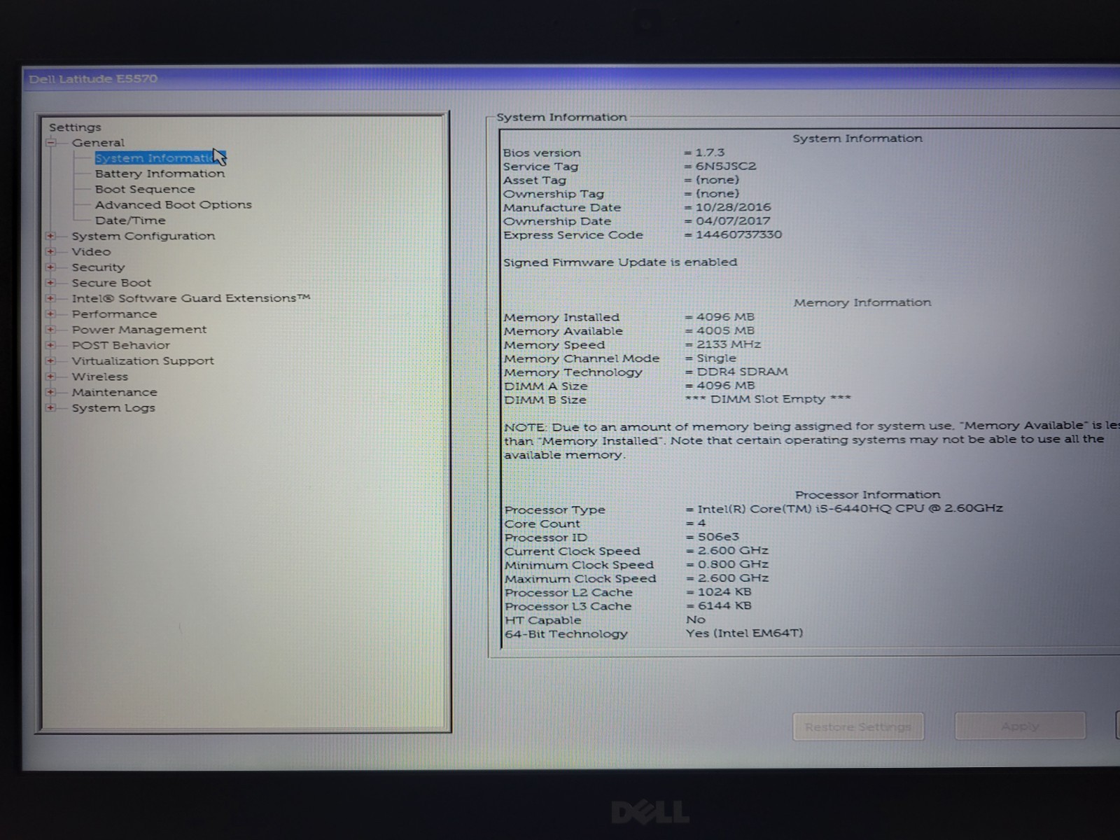
Task: Select System Configuration category label
Action: 143,236
